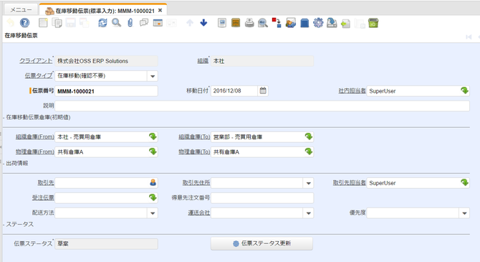Click the Save floppy disk icon
Viewport: 480px width, 262px height.
[x=71, y=23]
